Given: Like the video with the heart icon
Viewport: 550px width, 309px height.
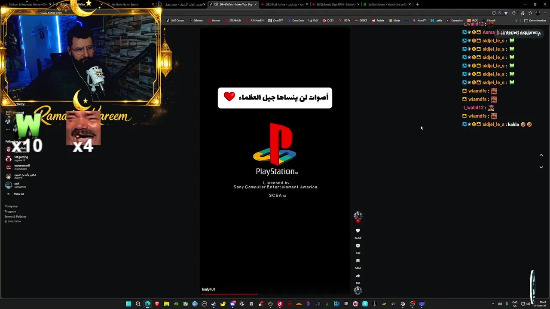Looking at the screenshot, I should pos(357,231).
